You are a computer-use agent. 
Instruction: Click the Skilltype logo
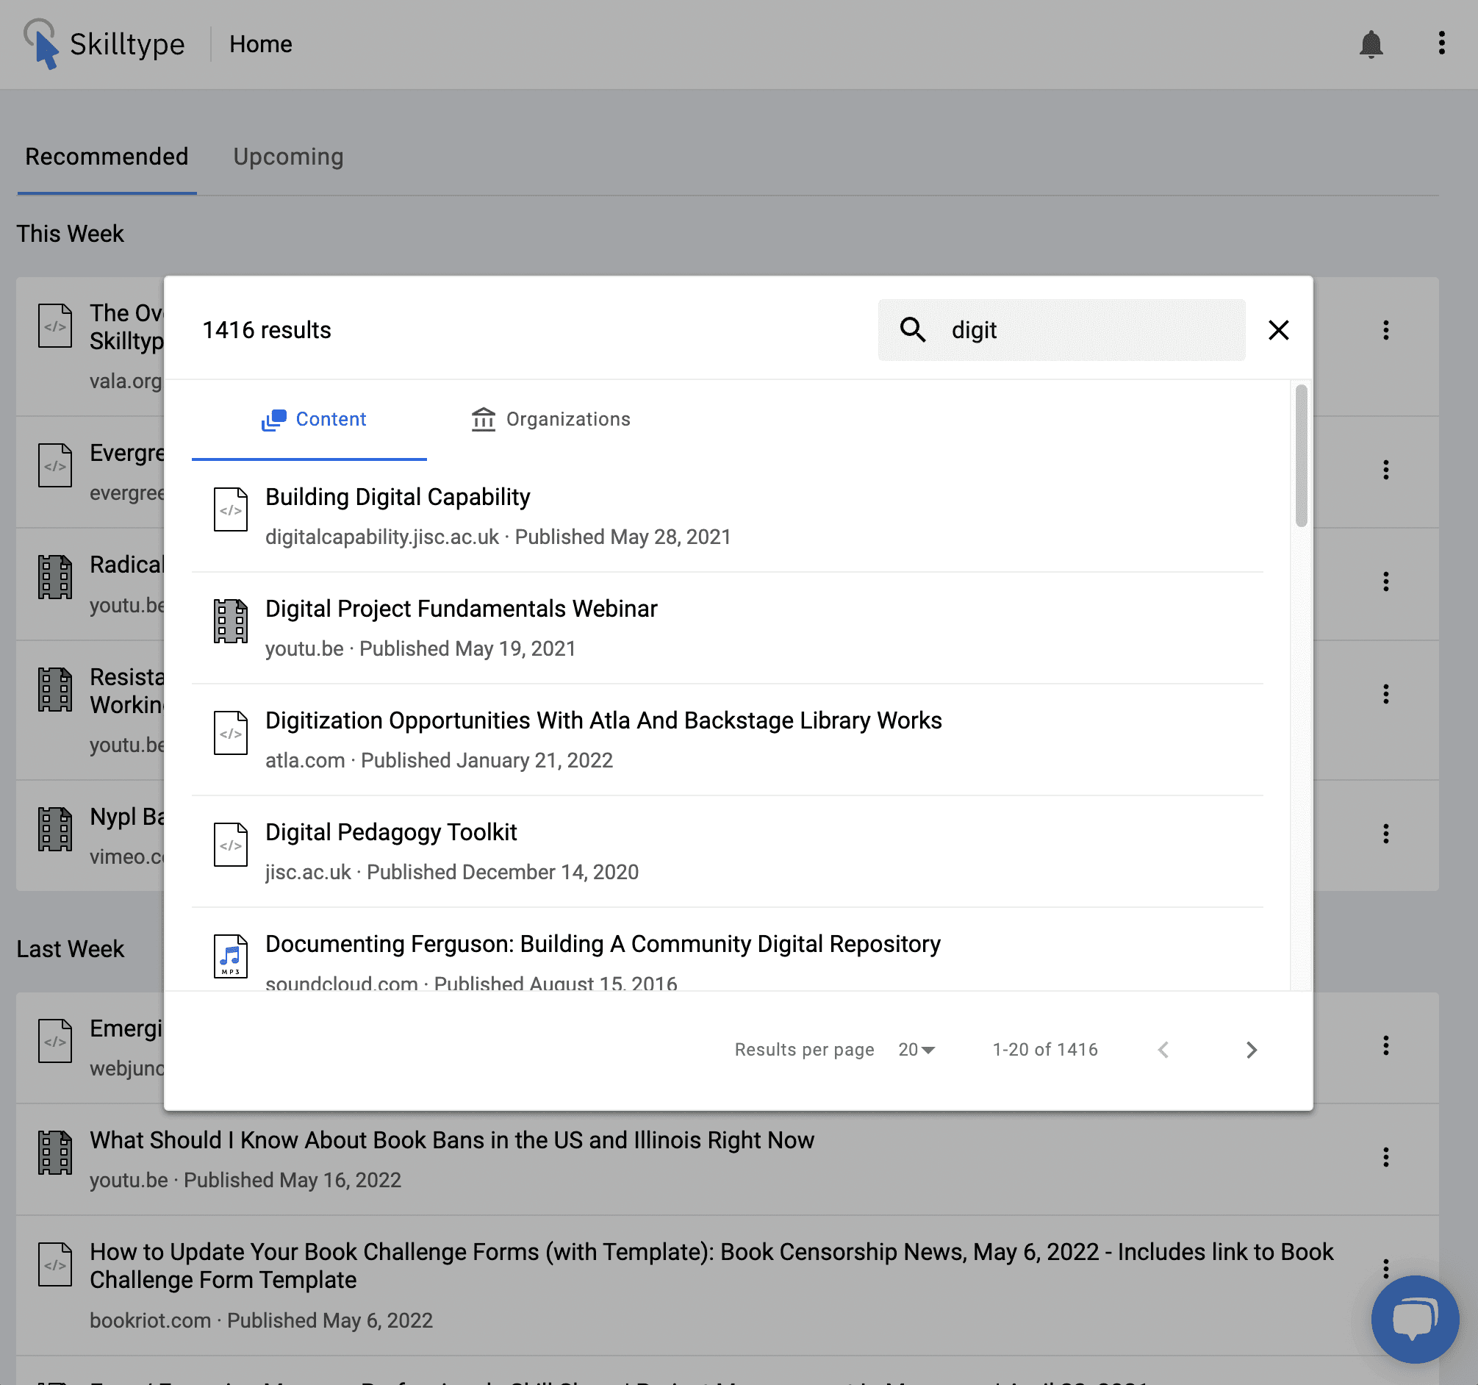pos(104,45)
